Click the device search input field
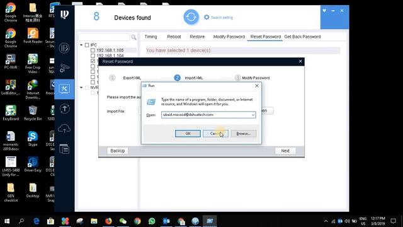This screenshot has height=227, width=403. point(105,37)
